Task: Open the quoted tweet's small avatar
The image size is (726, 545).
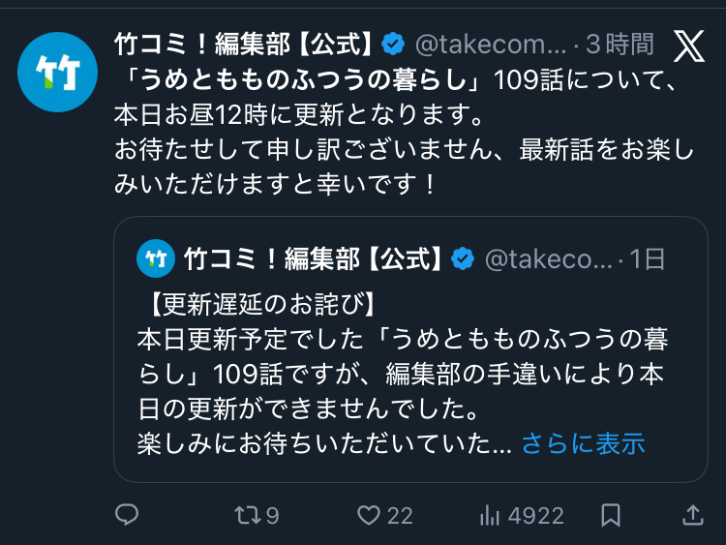Action: tap(156, 258)
